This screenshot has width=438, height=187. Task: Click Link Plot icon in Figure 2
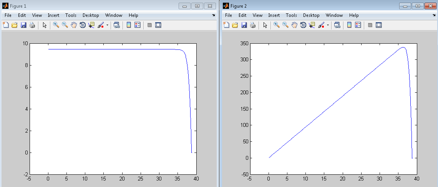point(337,25)
